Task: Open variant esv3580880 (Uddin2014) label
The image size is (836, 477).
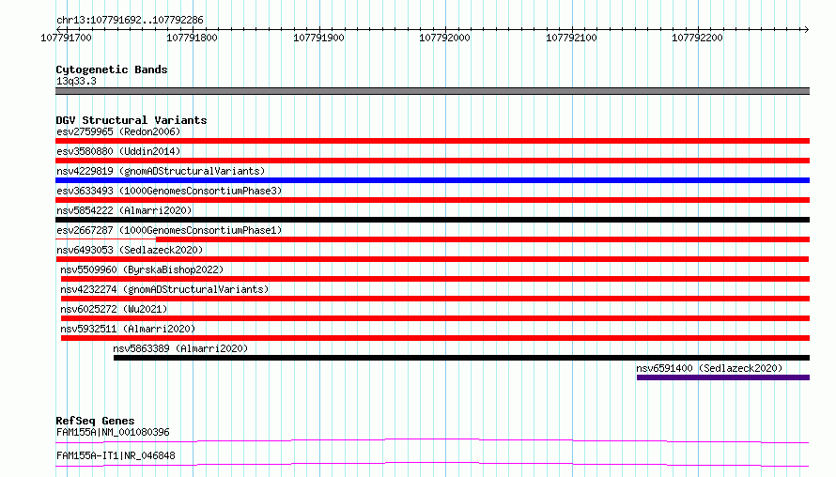Action: (118, 151)
